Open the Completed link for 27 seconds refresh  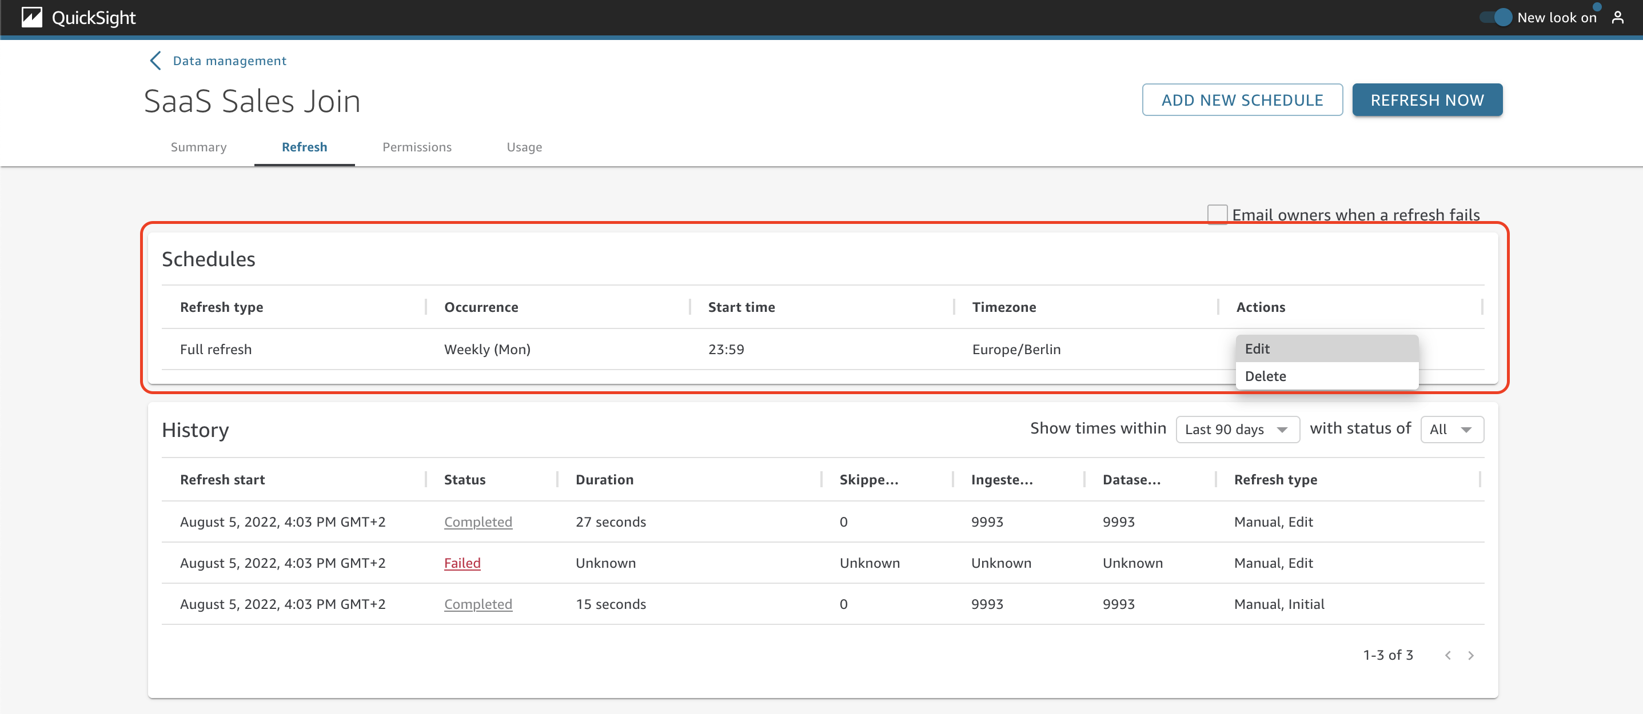478,522
